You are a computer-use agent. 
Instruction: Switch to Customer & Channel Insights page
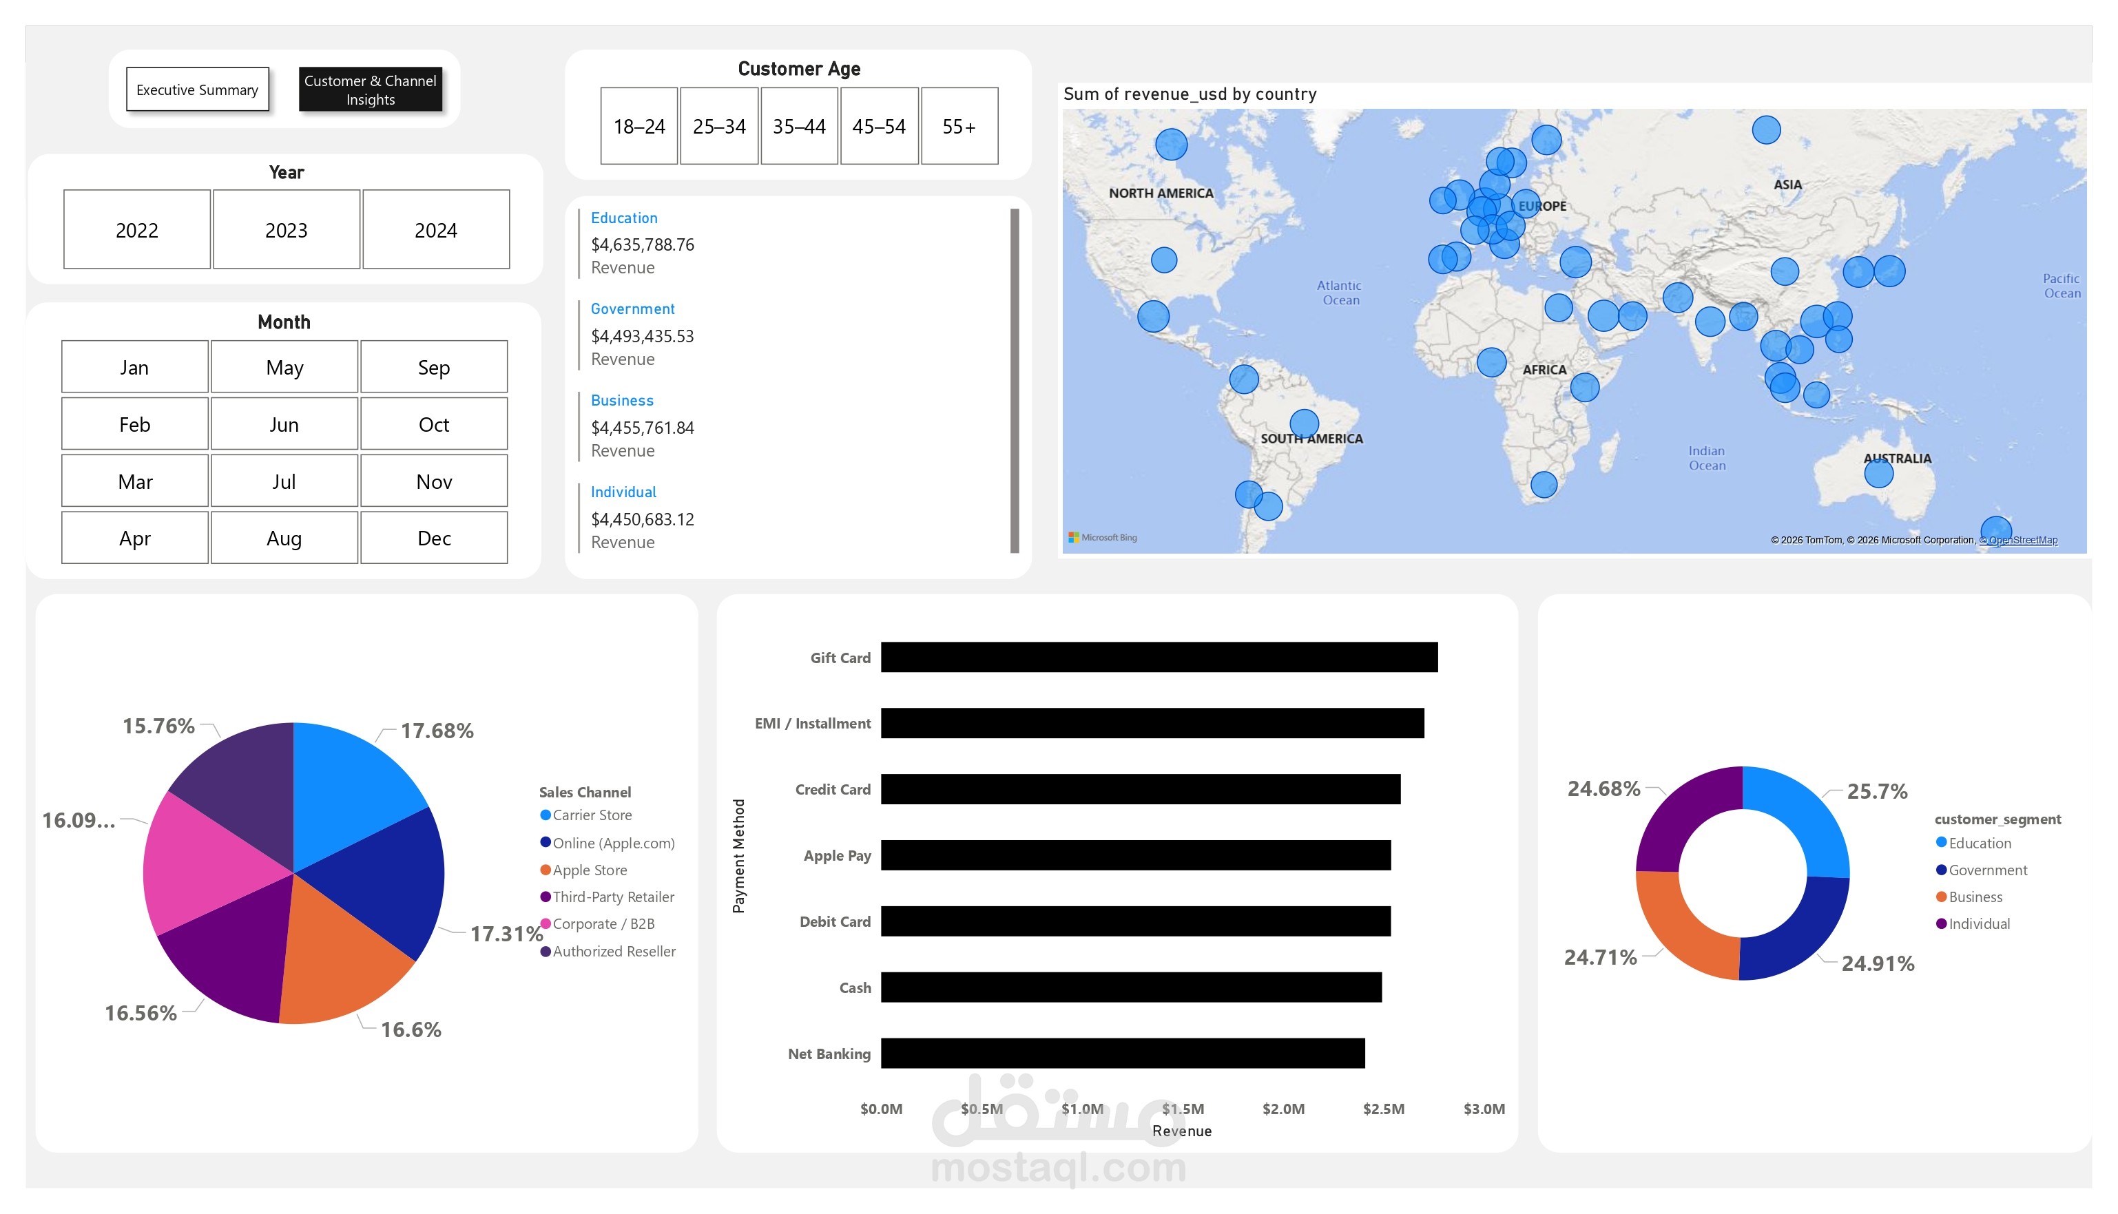click(371, 90)
